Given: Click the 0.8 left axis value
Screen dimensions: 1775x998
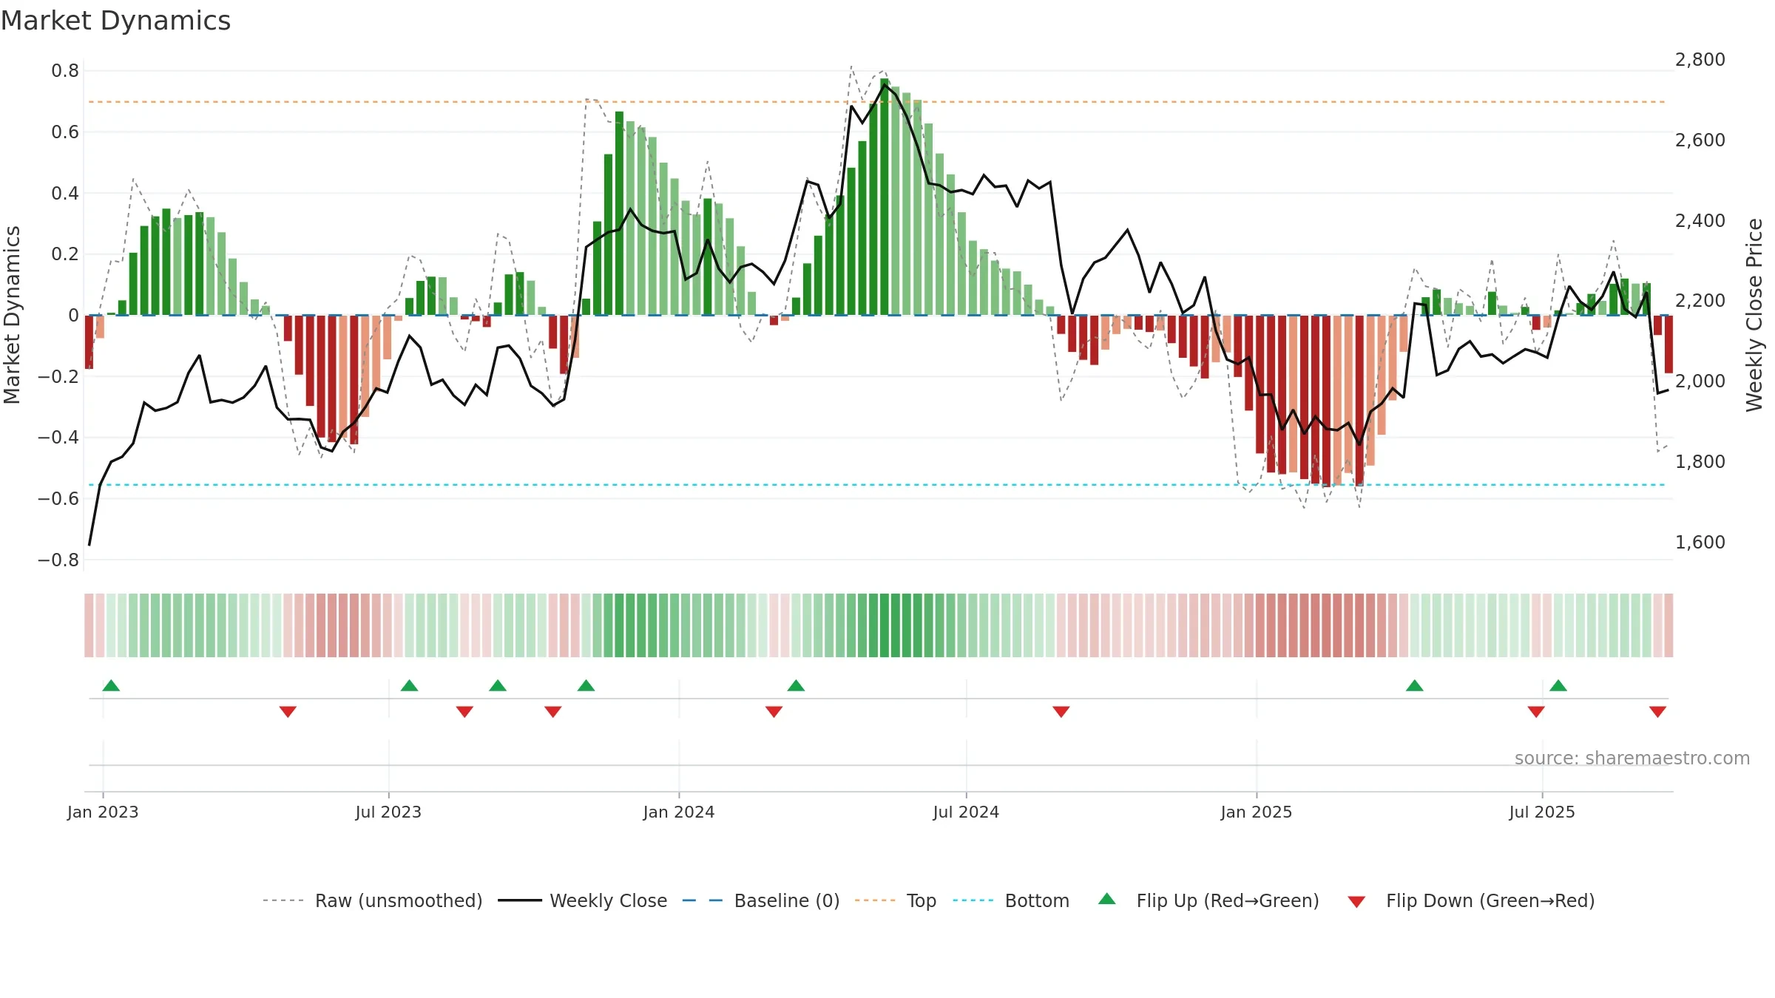Looking at the screenshot, I should 65,71.
